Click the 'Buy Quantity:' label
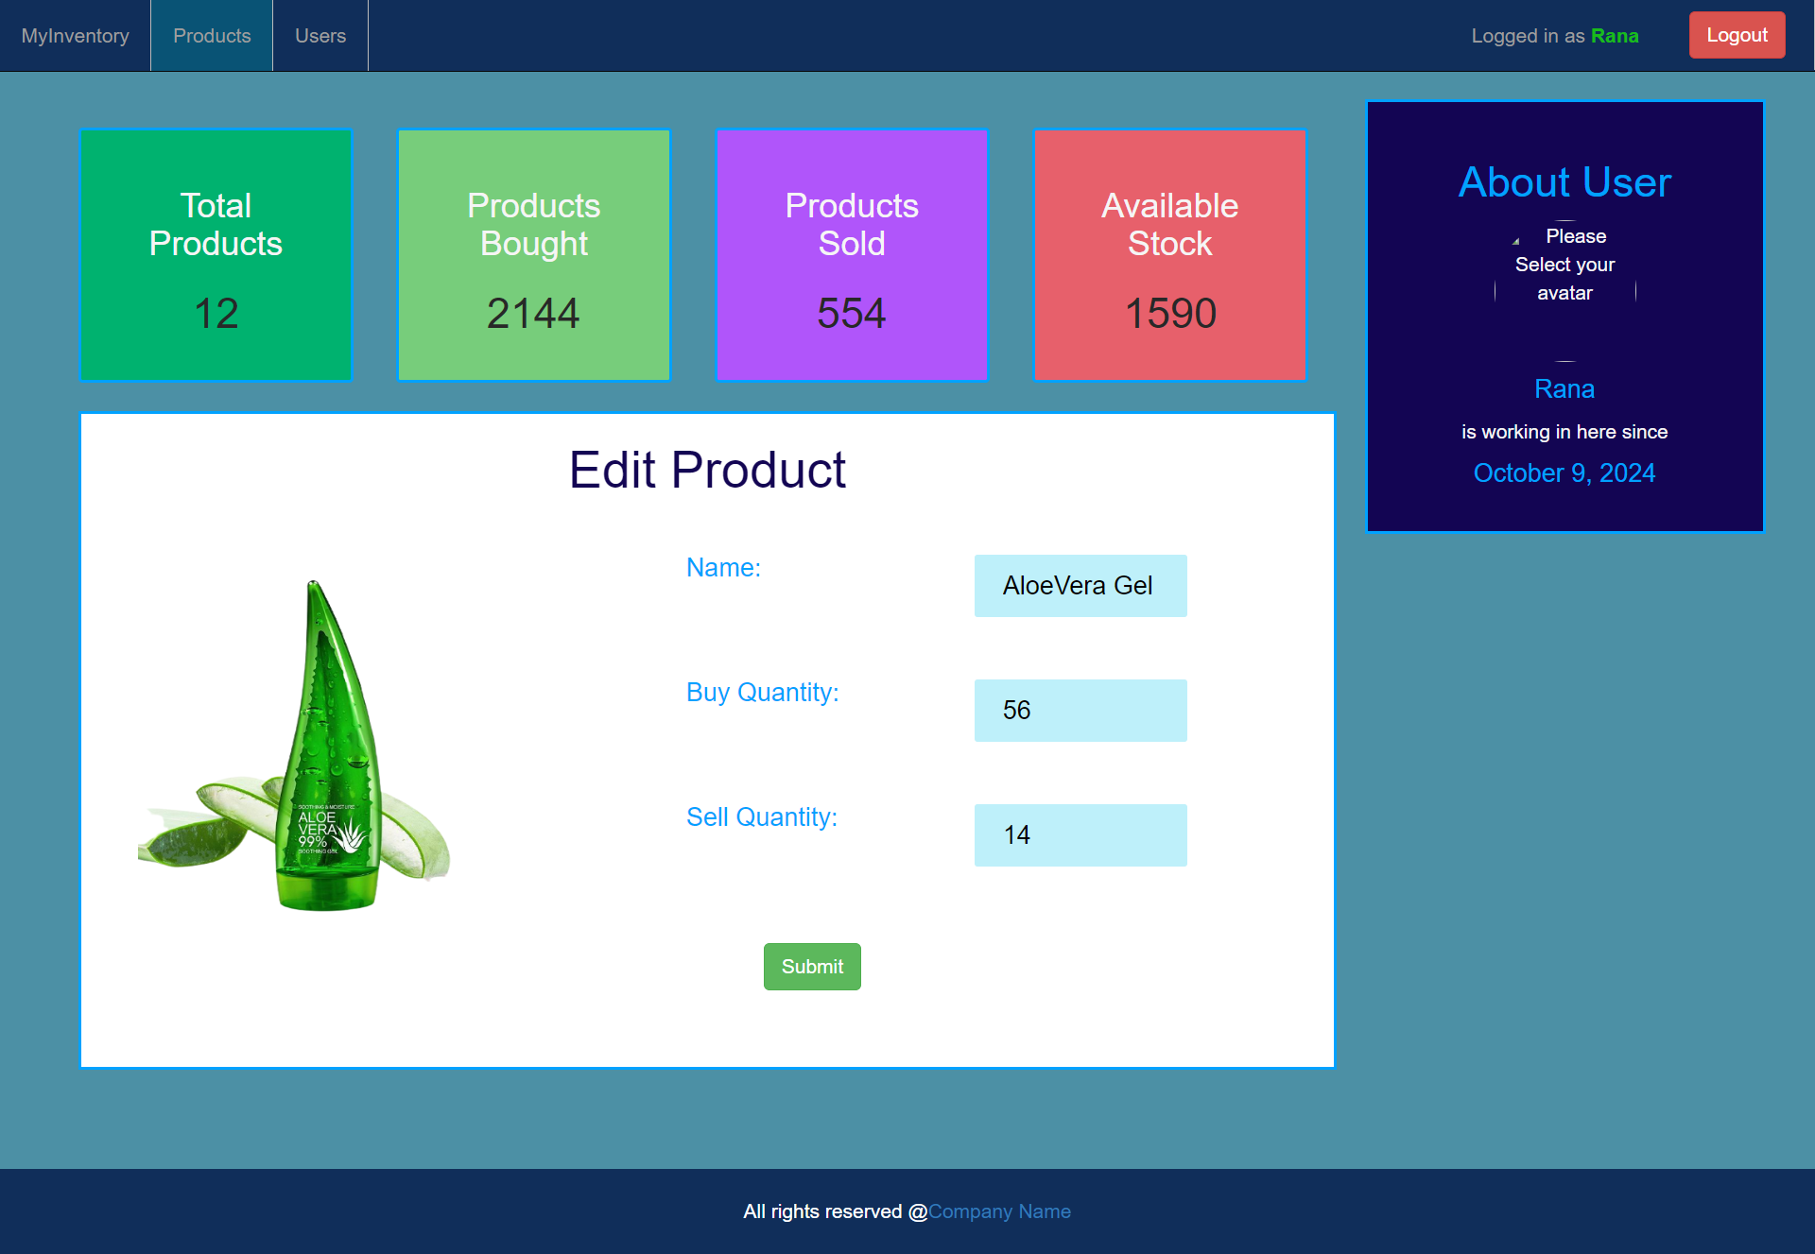1815x1254 pixels. (x=762, y=693)
